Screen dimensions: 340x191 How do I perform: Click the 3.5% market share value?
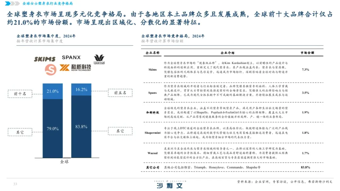pos(305,93)
